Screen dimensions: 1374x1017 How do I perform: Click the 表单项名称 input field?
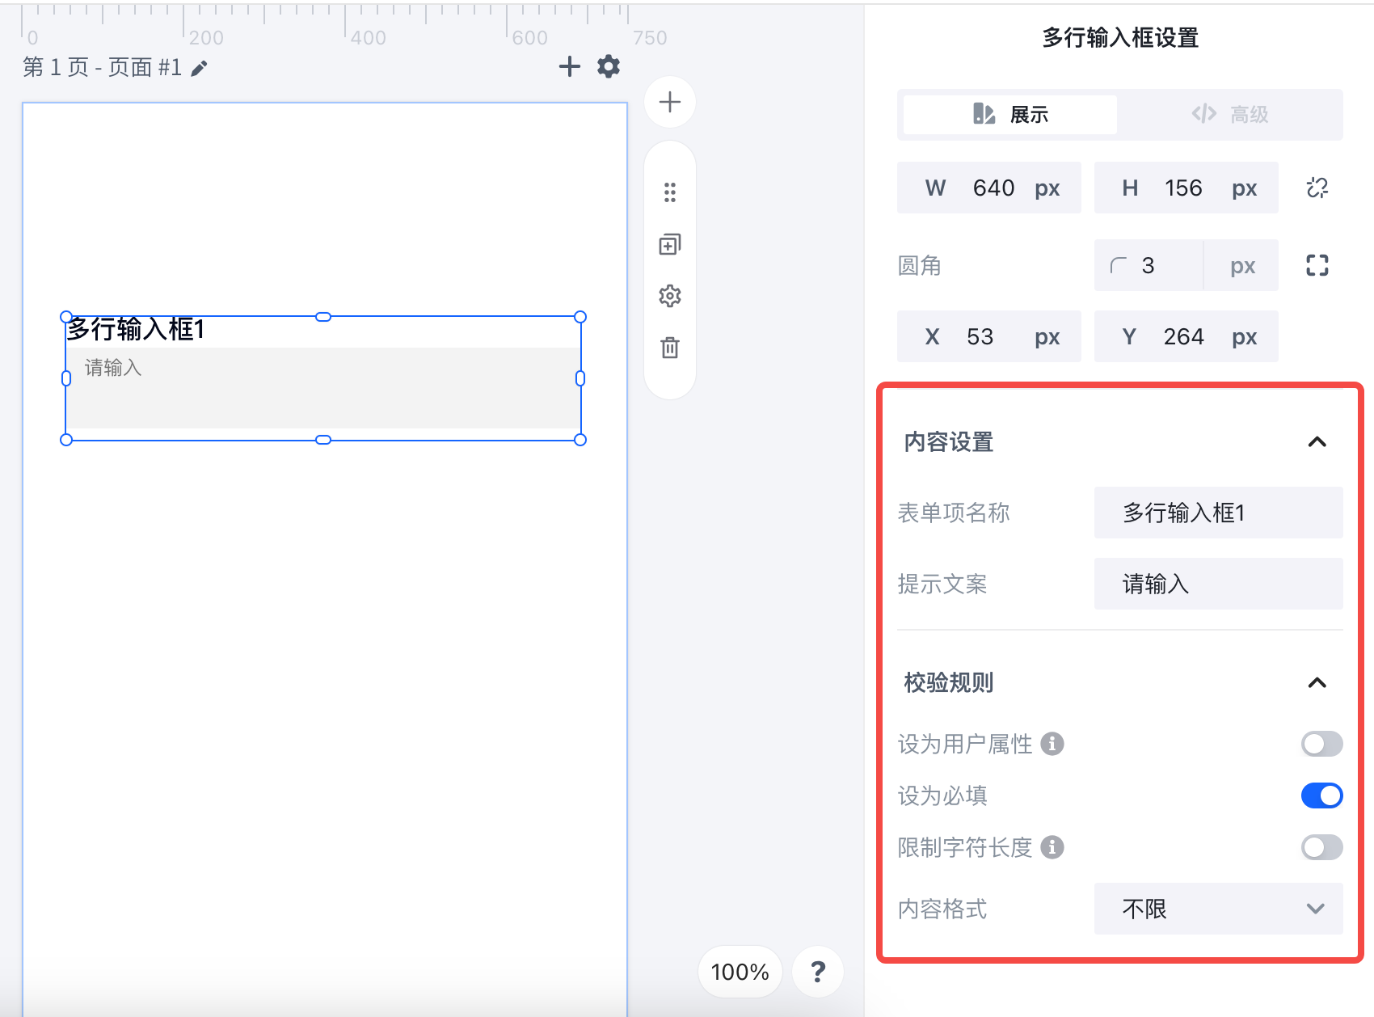click(x=1219, y=513)
